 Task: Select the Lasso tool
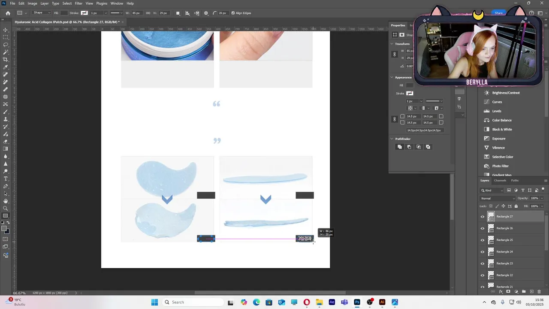pos(6,45)
